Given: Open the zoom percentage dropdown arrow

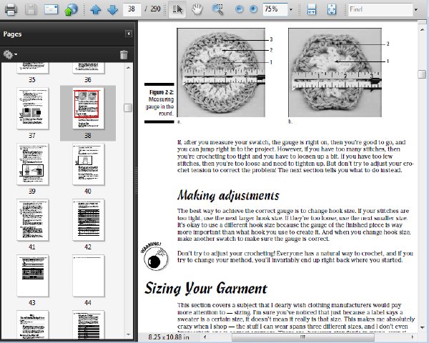Looking at the screenshot, I should click(291, 9).
